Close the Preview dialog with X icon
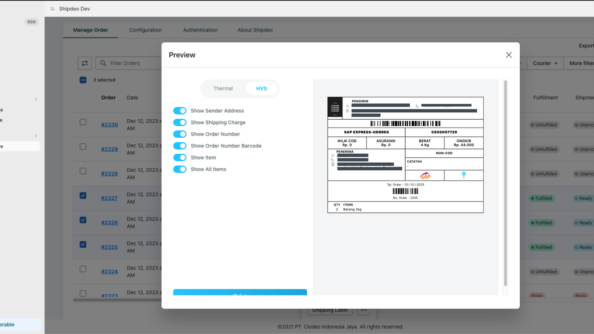The width and height of the screenshot is (594, 334). pos(509,55)
